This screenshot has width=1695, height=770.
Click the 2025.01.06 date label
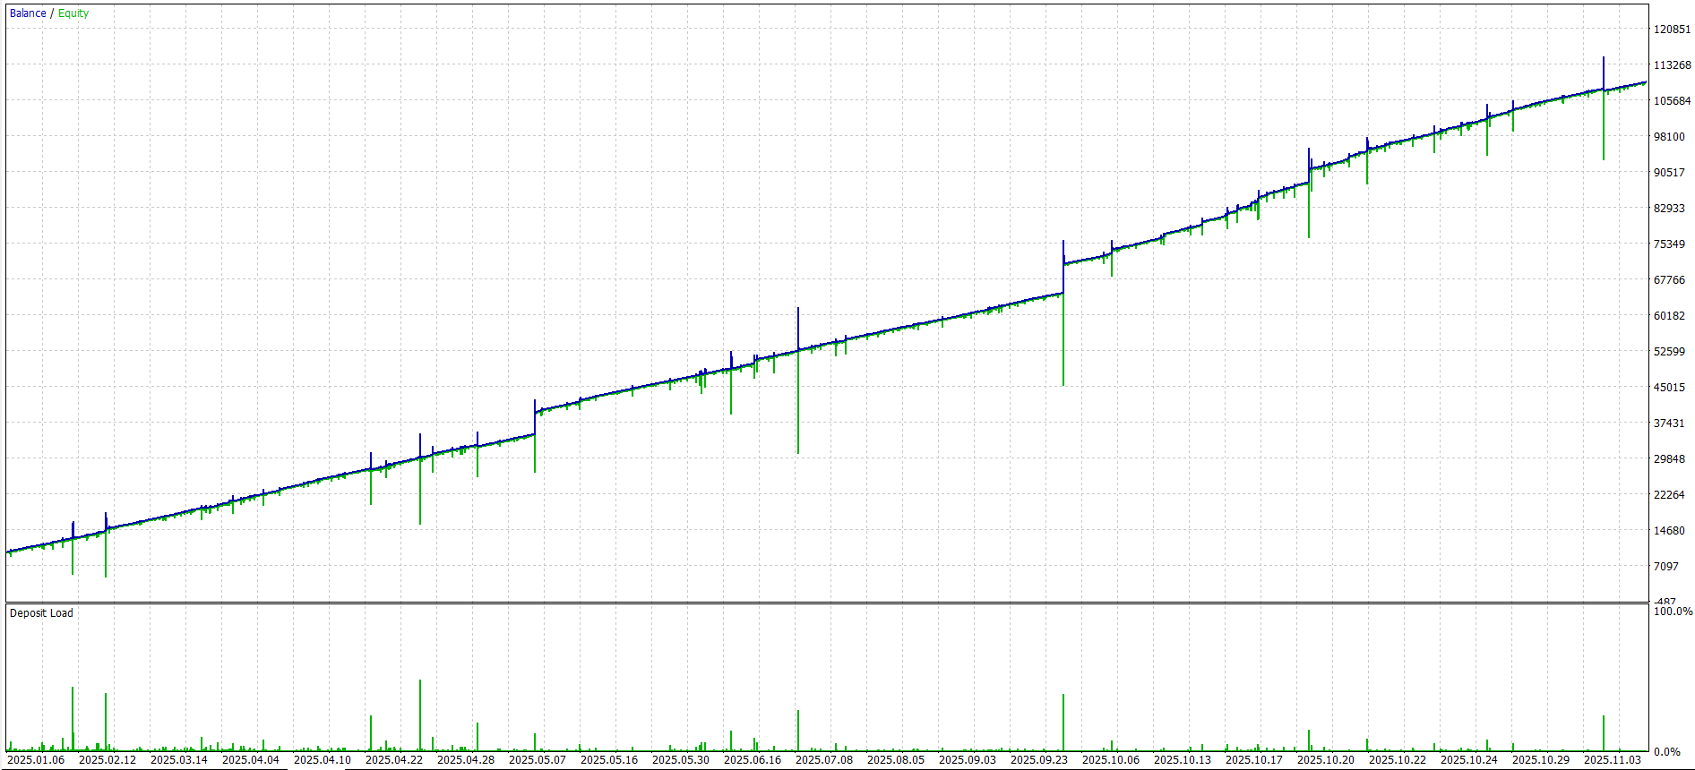[36, 760]
